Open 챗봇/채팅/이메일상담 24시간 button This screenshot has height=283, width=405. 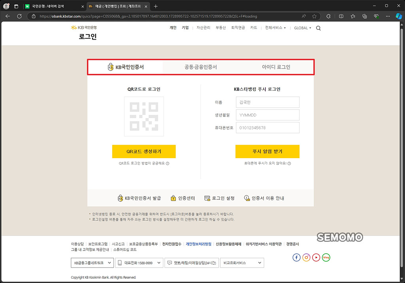tap(192, 263)
